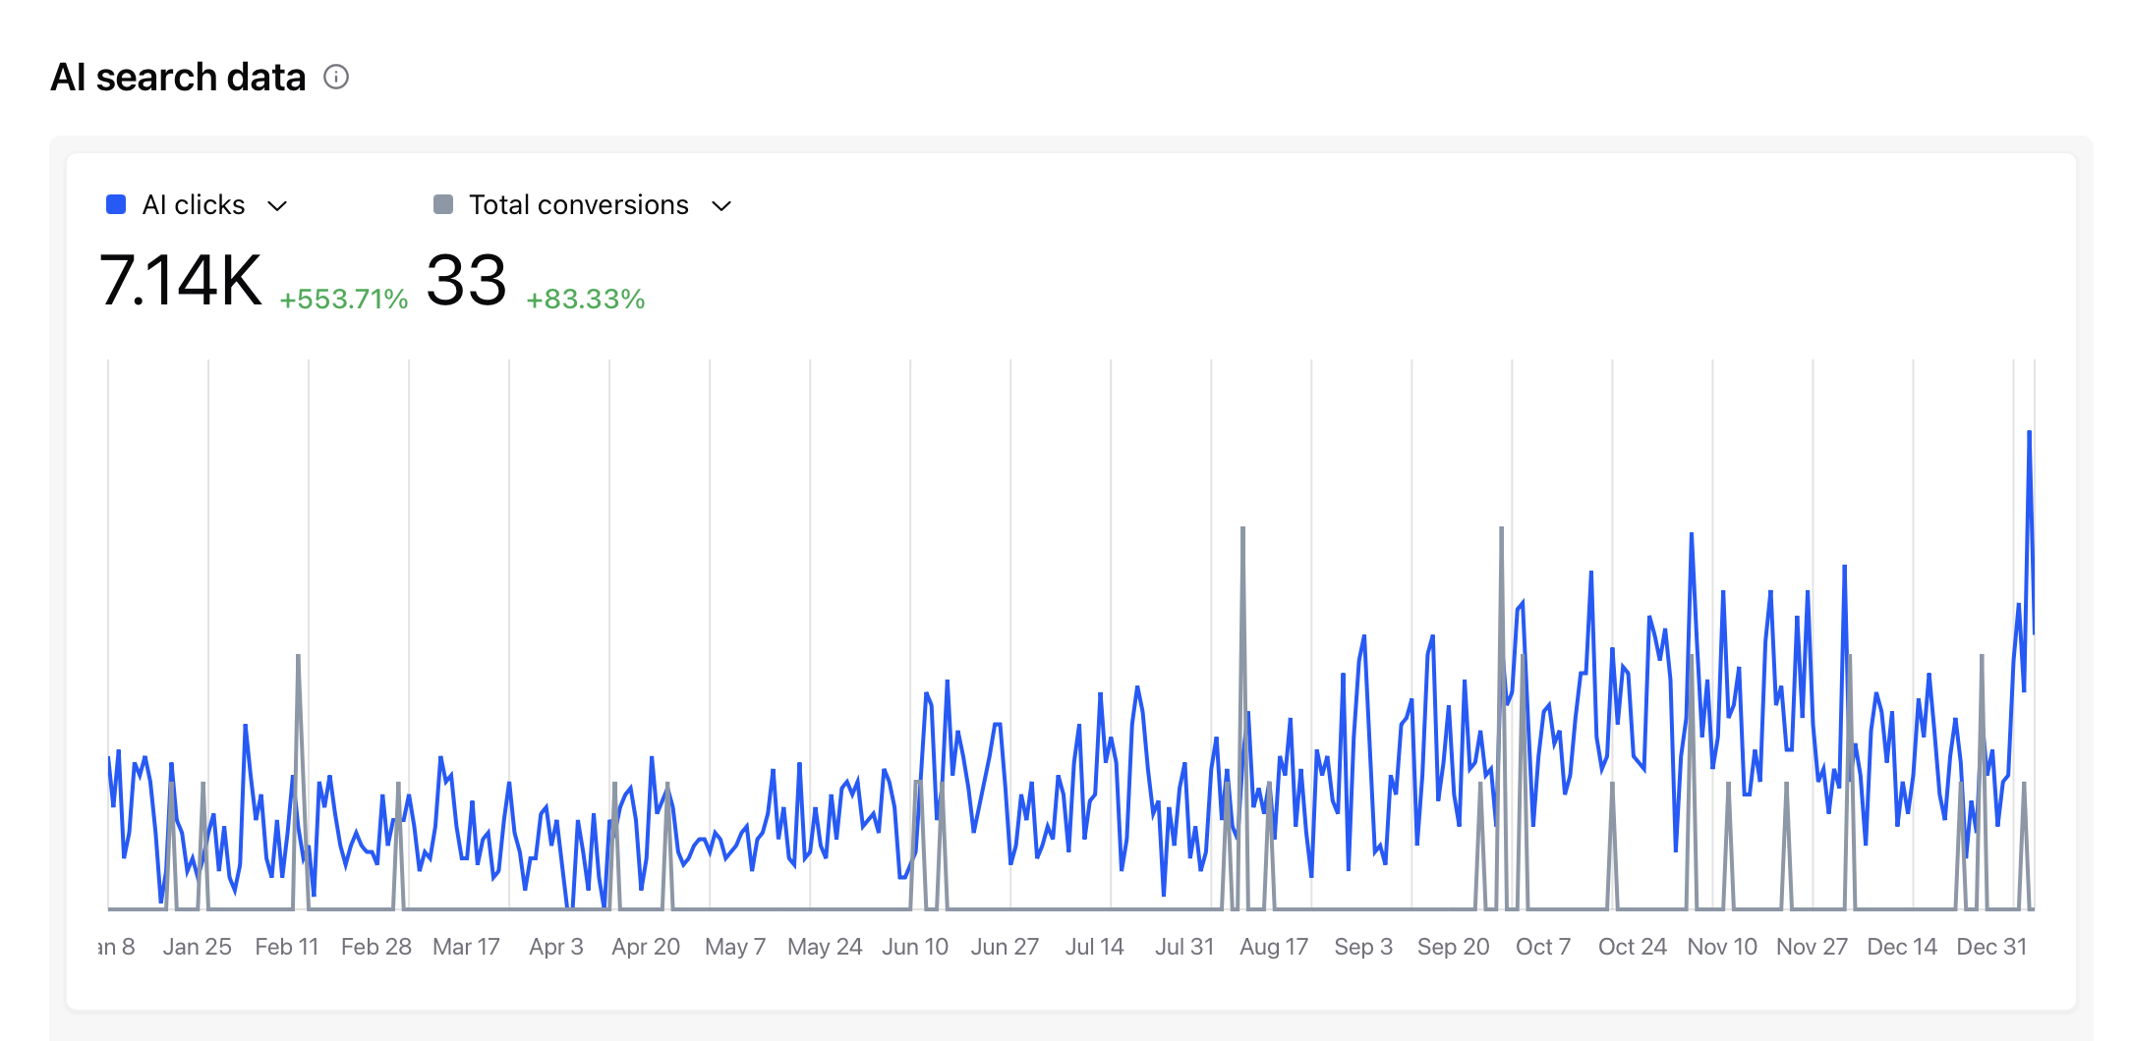The height and width of the screenshot is (1041, 2131).
Task: Click the Jan 25 axis label
Action: point(197,947)
